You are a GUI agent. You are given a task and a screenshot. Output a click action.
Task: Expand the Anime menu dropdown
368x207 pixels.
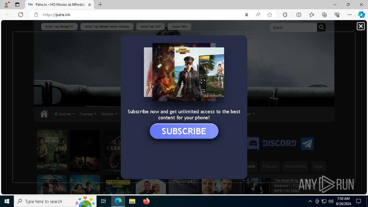click(x=65, y=114)
